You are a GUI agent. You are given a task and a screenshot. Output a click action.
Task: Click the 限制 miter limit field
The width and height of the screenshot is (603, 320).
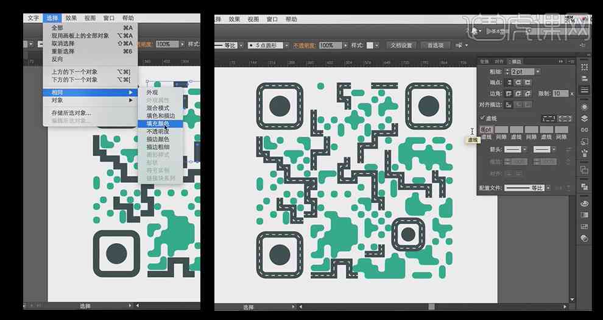[560, 93]
